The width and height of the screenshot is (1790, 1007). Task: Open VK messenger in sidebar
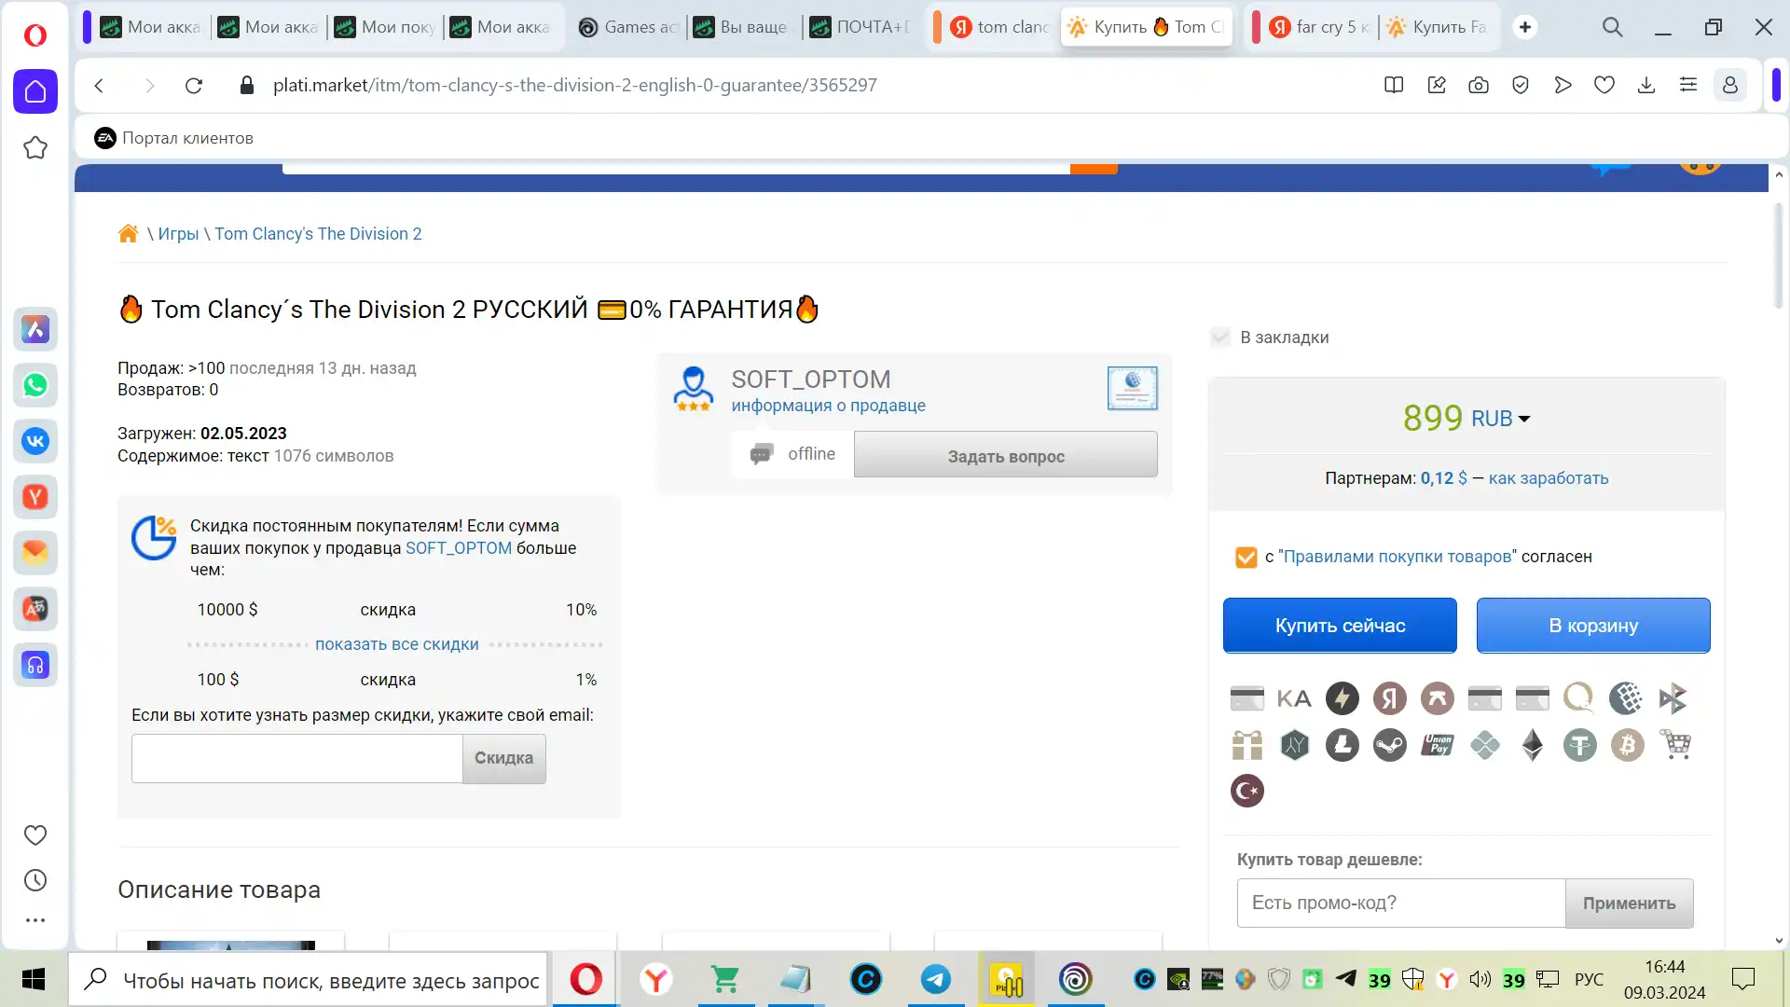coord(35,441)
